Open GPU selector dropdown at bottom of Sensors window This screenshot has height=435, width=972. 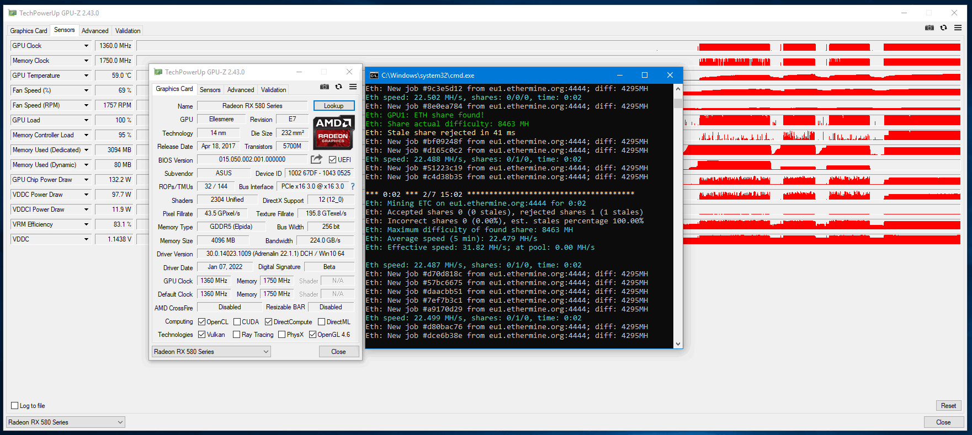[x=66, y=422]
